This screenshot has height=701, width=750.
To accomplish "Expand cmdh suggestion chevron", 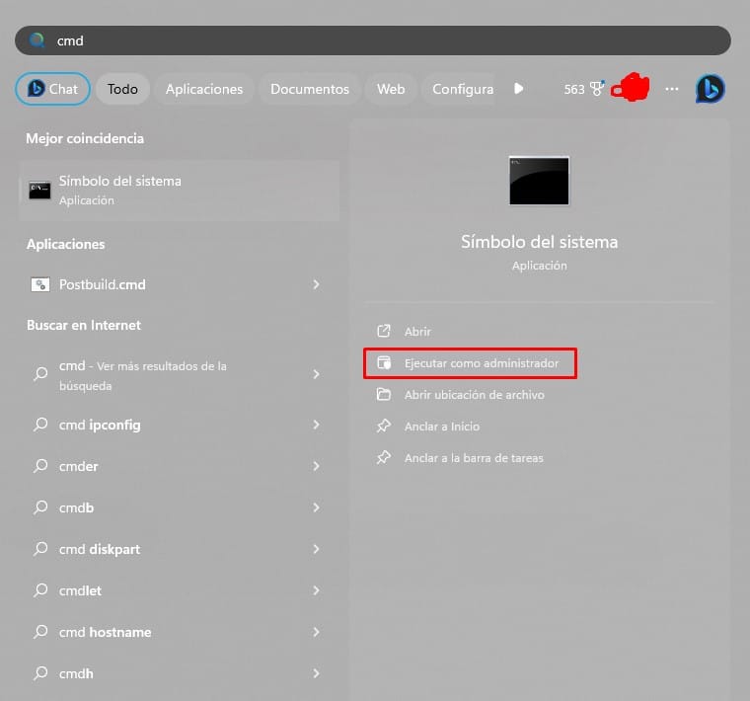I will click(x=316, y=673).
